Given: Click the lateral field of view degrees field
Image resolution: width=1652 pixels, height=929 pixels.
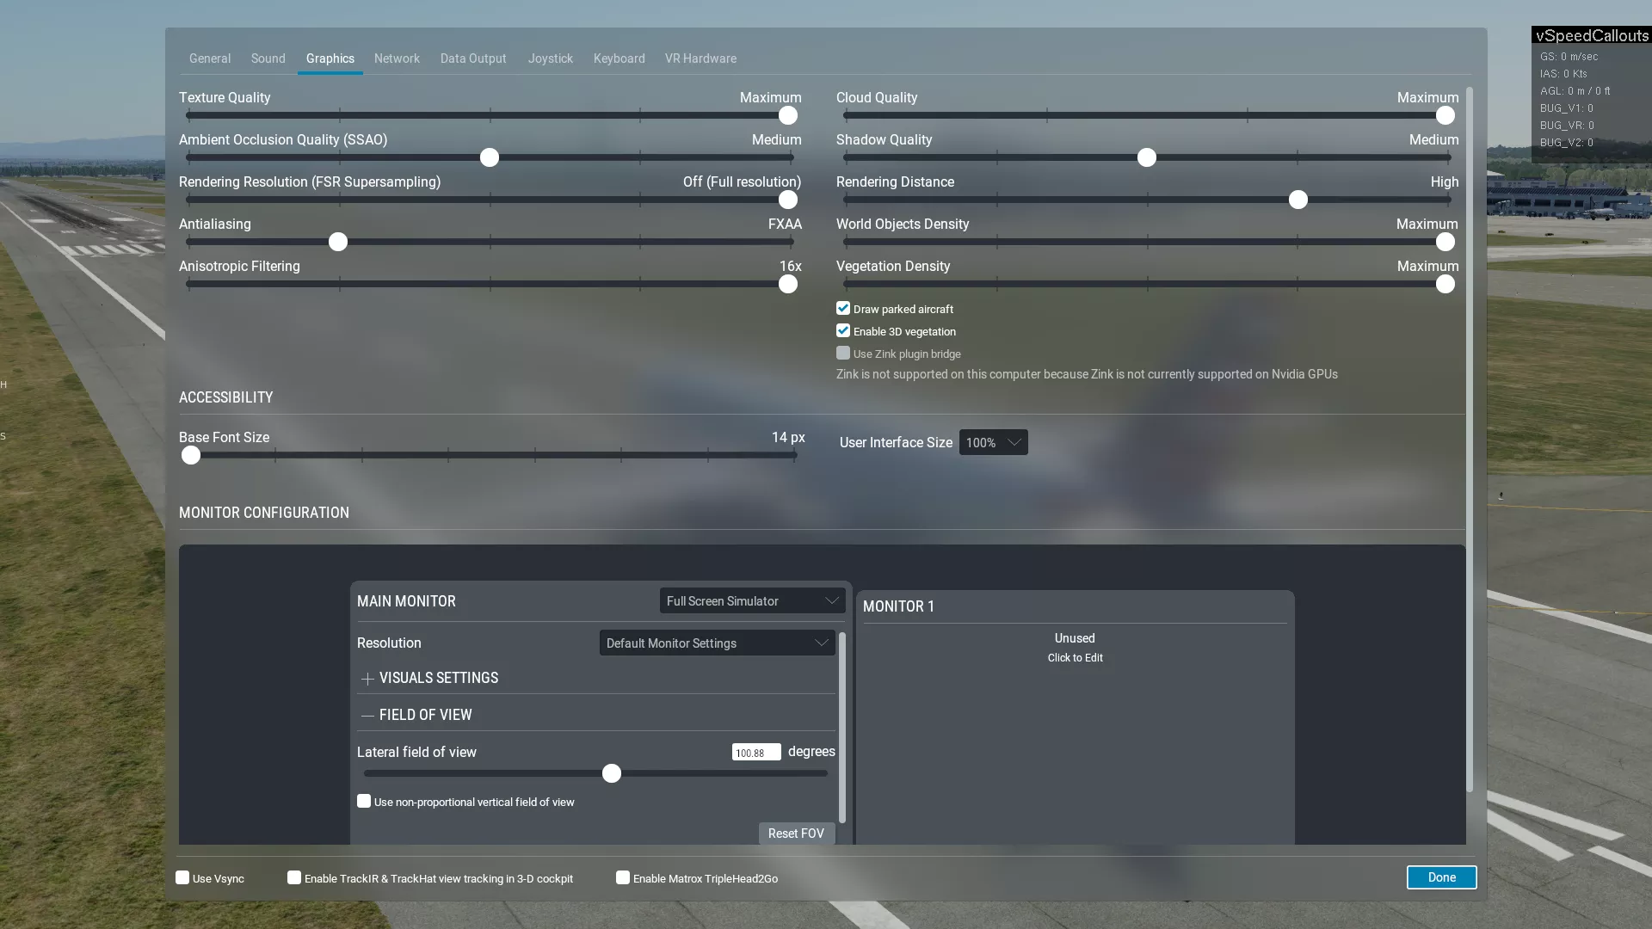Looking at the screenshot, I should pyautogui.click(x=756, y=753).
